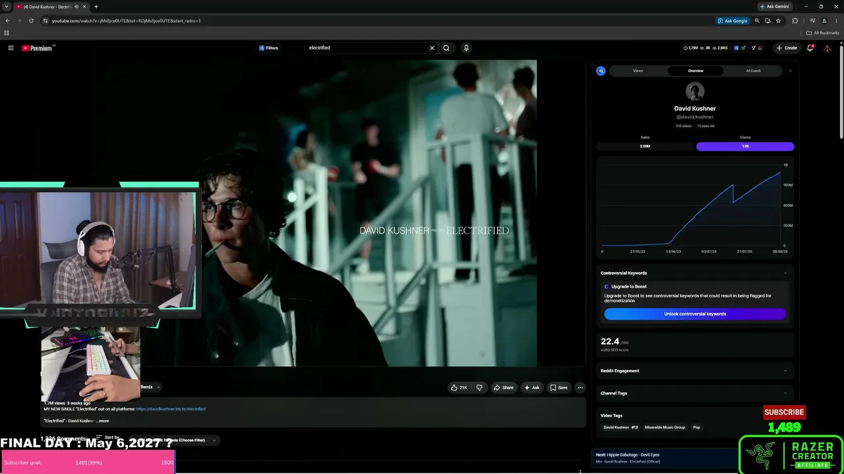Select the Views 1.1B stat toggle
The image size is (844, 474).
click(x=745, y=146)
